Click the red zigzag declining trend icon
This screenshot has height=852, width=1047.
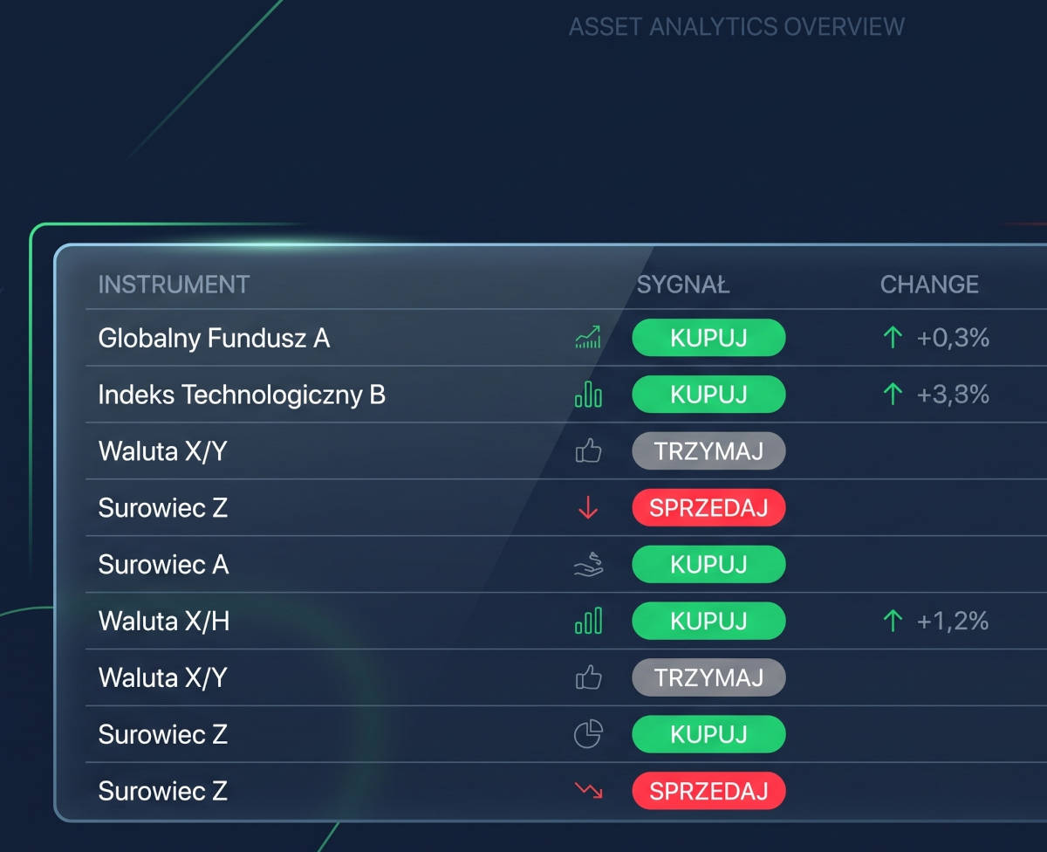(x=588, y=791)
